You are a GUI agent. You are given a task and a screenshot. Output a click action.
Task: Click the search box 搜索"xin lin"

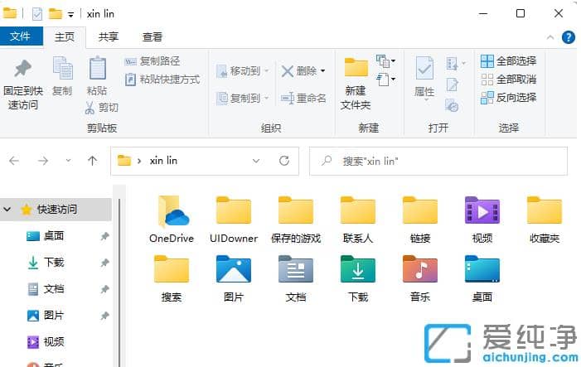pyautogui.click(x=438, y=161)
